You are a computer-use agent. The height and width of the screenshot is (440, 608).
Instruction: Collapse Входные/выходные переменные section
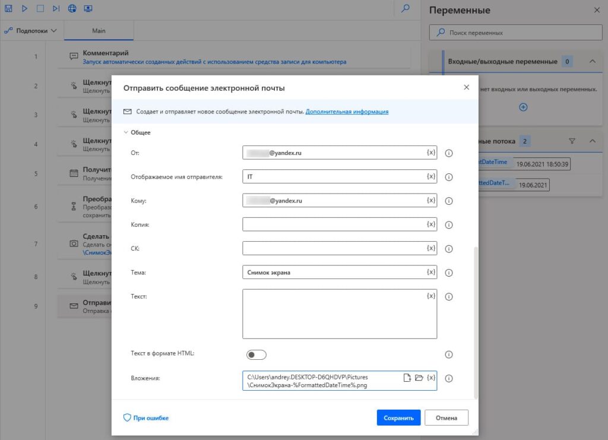point(591,61)
